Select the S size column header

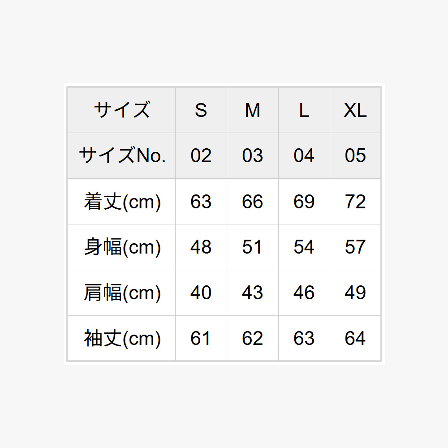(201, 110)
